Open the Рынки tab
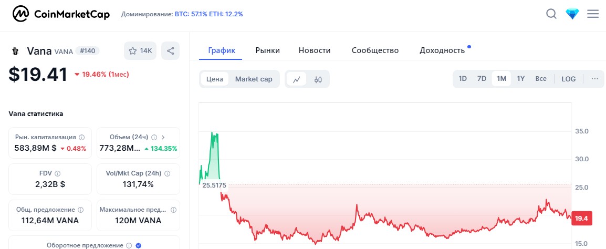The height and width of the screenshot is (249, 606). point(267,50)
